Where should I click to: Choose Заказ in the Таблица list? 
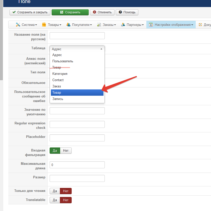point(77,86)
